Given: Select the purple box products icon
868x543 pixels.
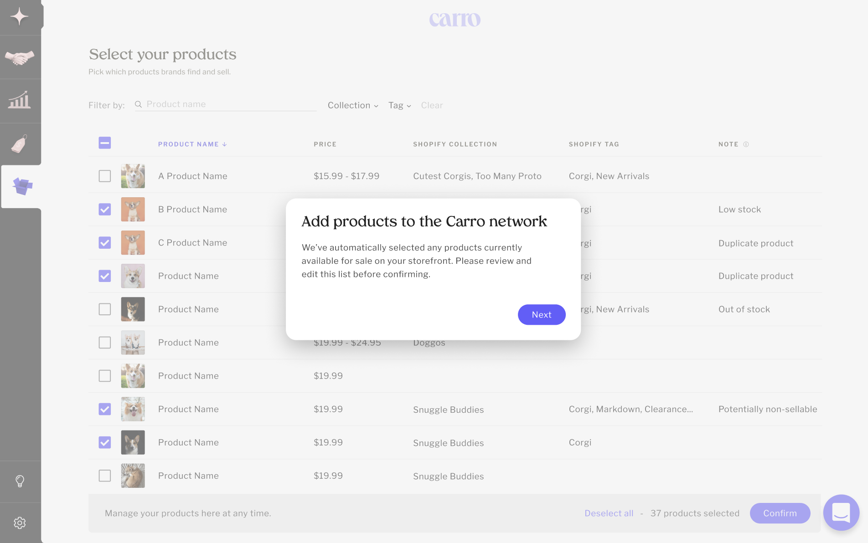Looking at the screenshot, I should [21, 186].
